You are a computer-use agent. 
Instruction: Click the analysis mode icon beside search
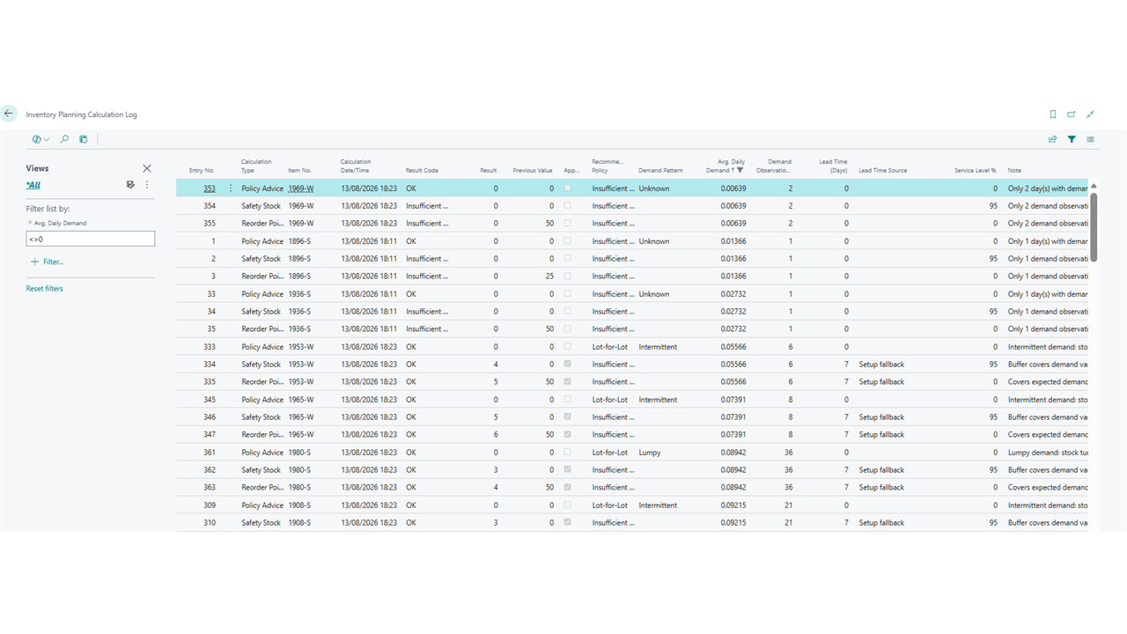pyautogui.click(x=84, y=139)
